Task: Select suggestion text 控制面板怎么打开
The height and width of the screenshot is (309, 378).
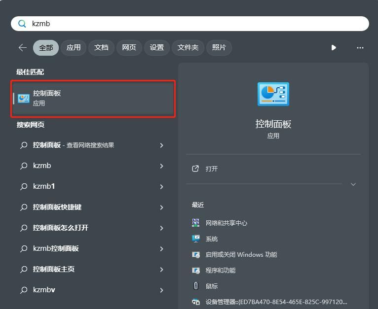Action: click(61, 228)
